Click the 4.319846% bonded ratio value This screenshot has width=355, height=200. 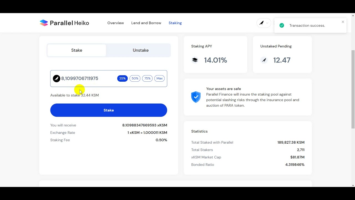click(x=295, y=165)
